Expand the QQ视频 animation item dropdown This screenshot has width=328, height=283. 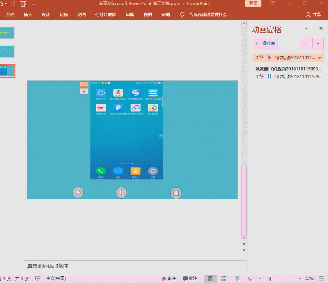tap(319, 57)
